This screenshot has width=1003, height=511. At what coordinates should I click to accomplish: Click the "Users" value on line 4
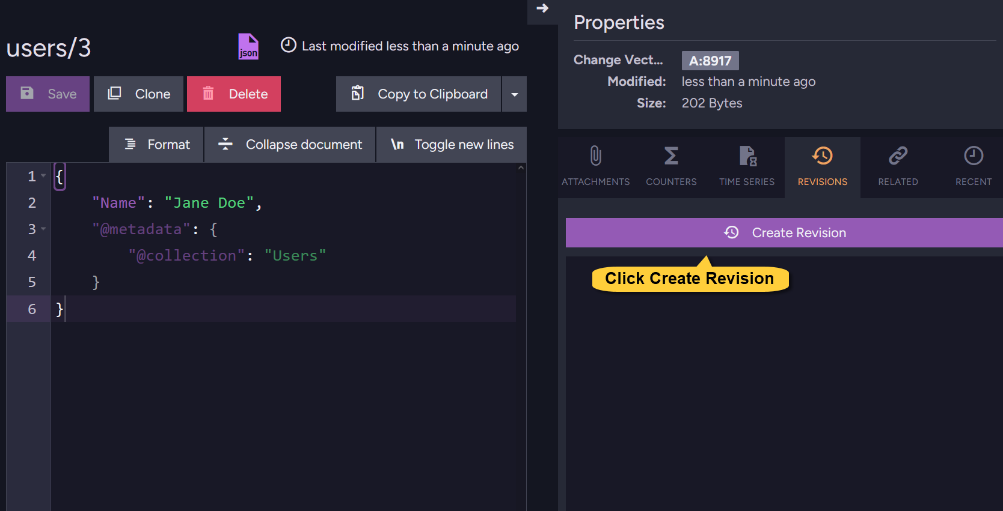click(x=295, y=256)
